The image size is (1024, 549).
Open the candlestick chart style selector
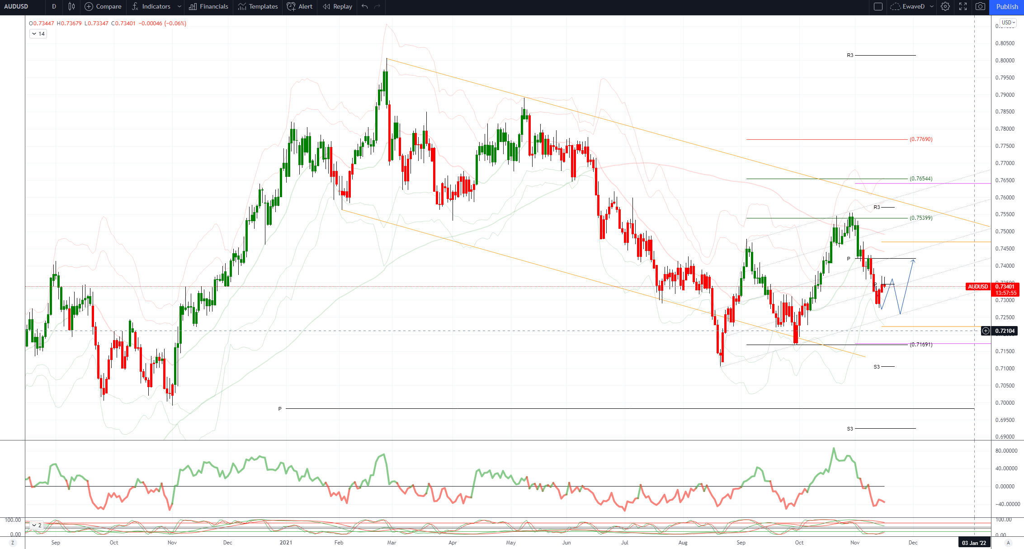click(71, 6)
